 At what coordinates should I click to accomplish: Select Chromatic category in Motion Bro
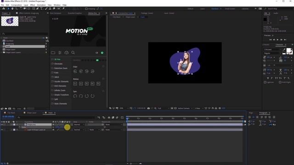tap(58, 64)
